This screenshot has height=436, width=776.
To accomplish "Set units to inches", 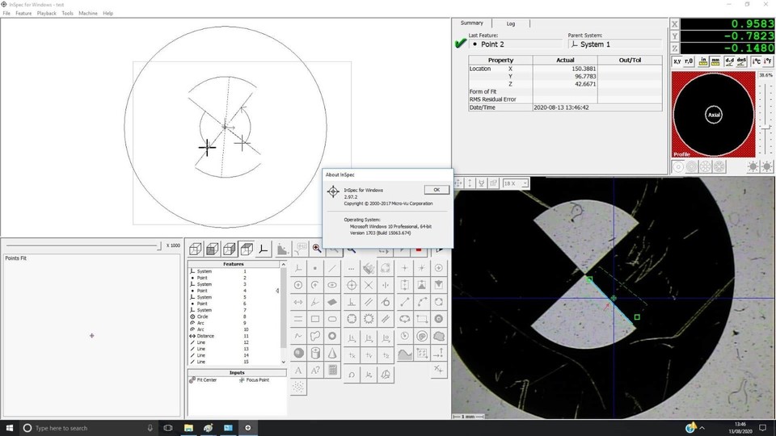I will coord(703,61).
